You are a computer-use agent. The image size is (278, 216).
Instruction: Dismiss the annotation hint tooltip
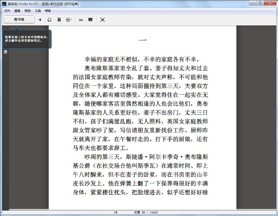pos(27,39)
